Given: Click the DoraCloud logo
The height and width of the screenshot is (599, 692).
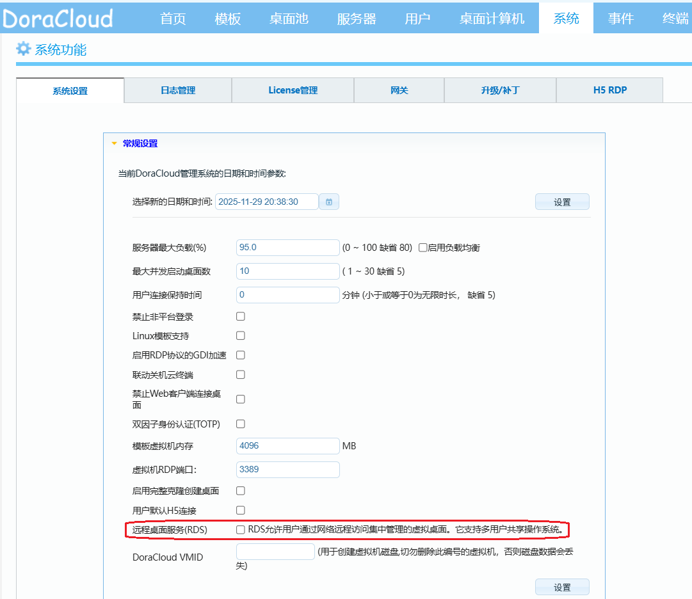Looking at the screenshot, I should coord(58,19).
